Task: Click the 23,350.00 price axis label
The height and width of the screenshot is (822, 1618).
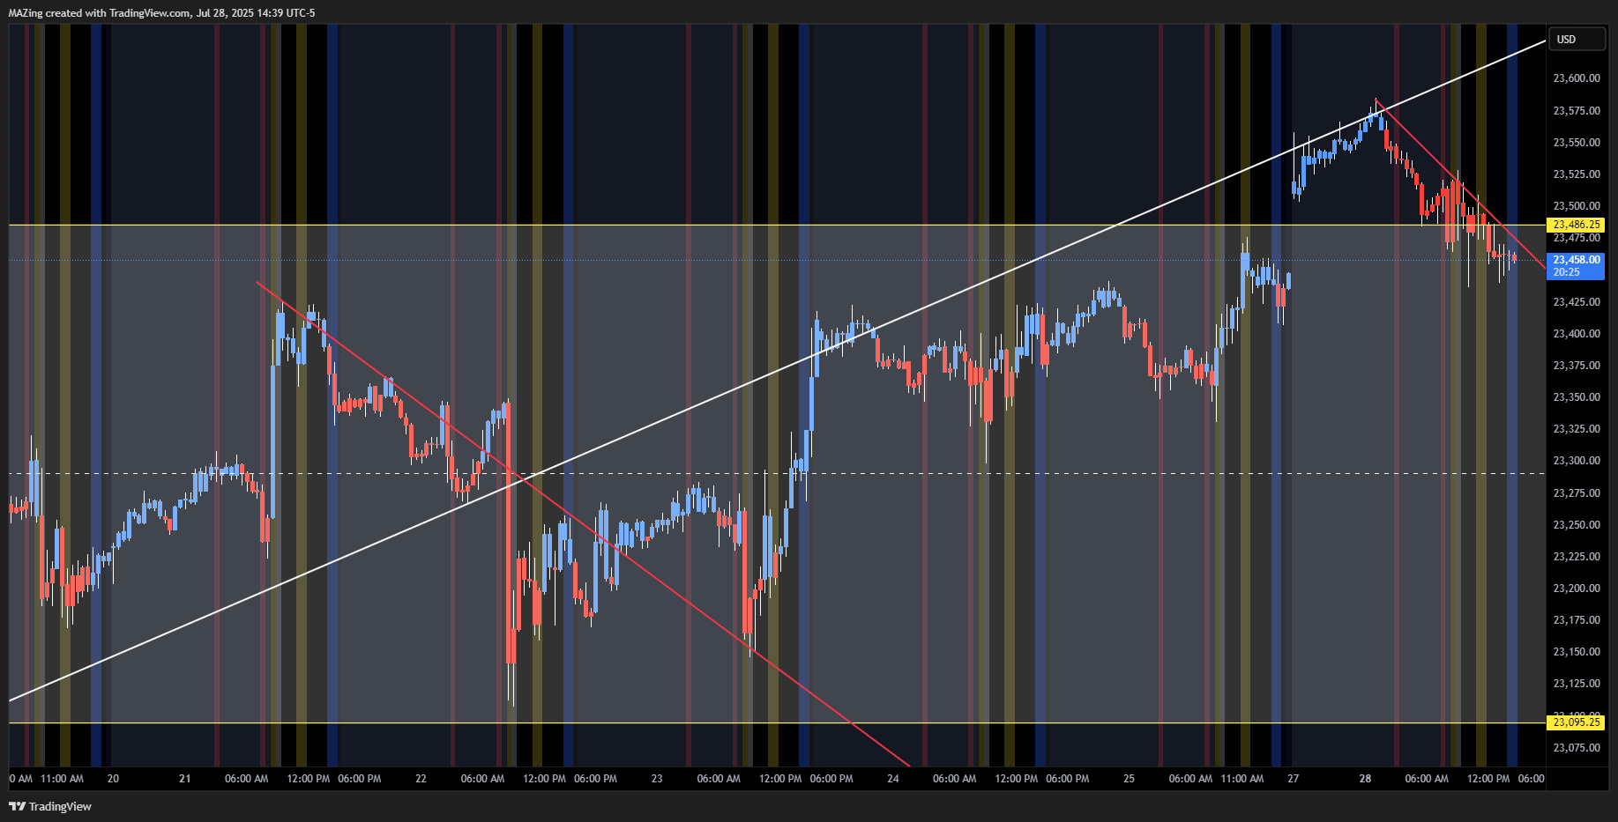Action: [1577, 397]
